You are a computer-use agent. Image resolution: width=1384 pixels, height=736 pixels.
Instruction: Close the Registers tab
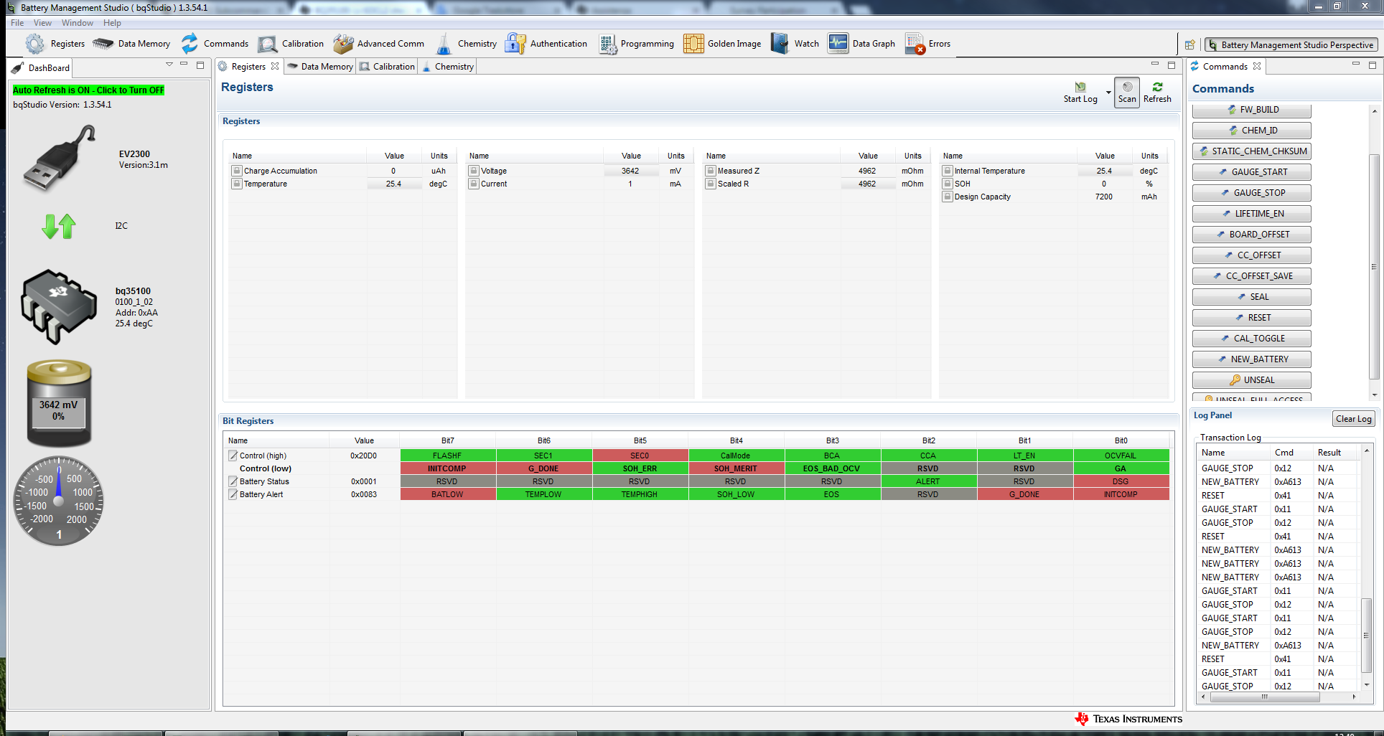tap(275, 66)
